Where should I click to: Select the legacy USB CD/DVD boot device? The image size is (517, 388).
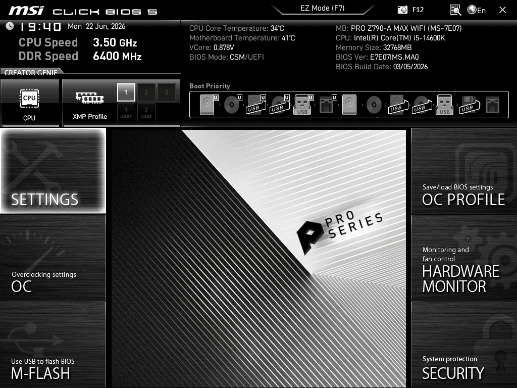[x=422, y=105]
